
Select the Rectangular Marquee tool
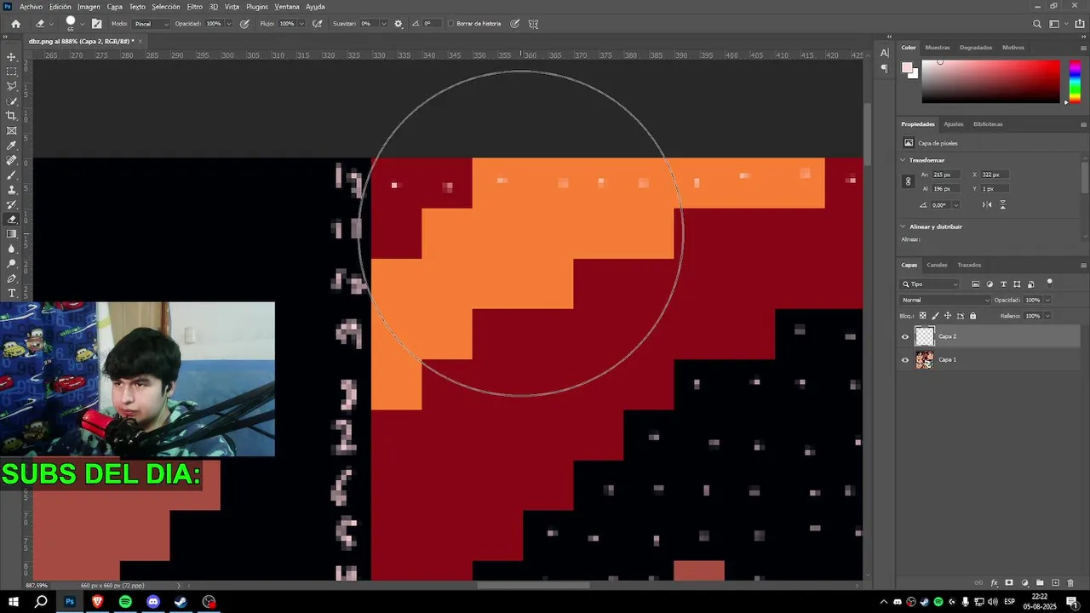(x=12, y=72)
